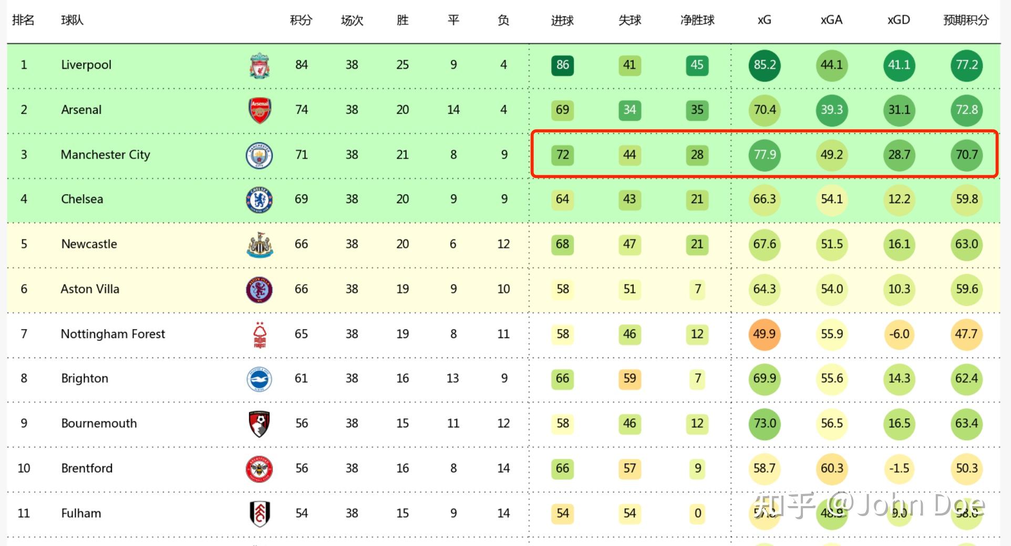This screenshot has height=546, width=1011.
Task: Click the Manchester City club crest
Action: [259, 155]
